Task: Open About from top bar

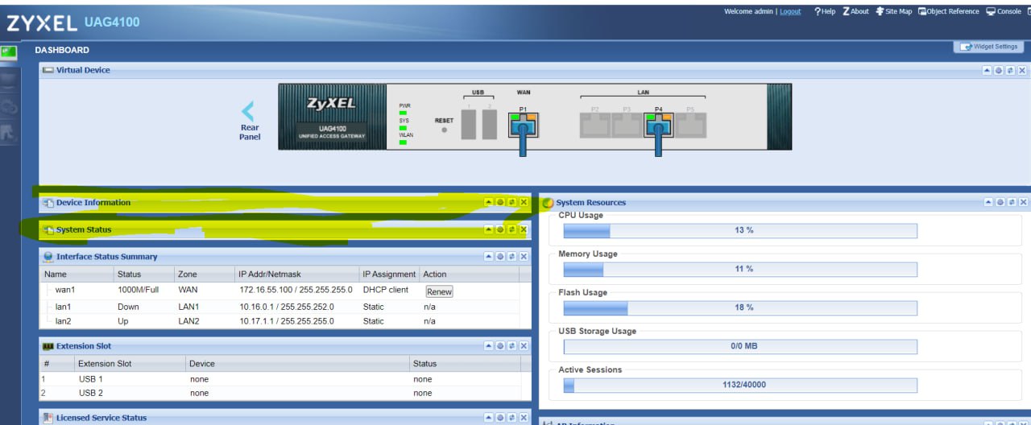Action: [855, 11]
